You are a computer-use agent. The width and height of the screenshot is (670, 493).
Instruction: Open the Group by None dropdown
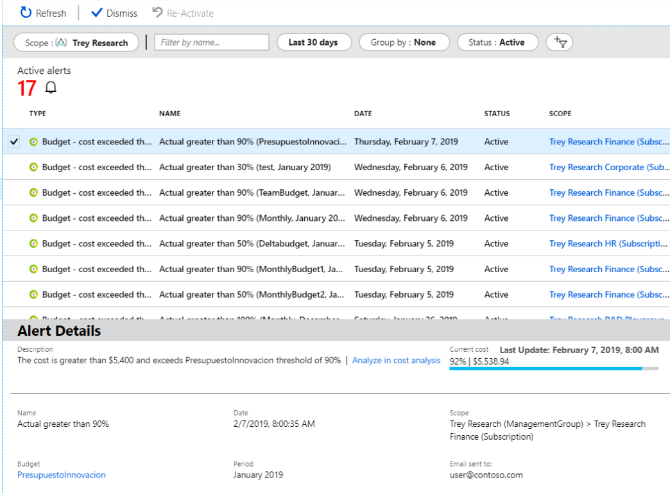404,42
